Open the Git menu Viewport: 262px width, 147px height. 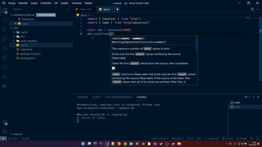tap(56, 3)
